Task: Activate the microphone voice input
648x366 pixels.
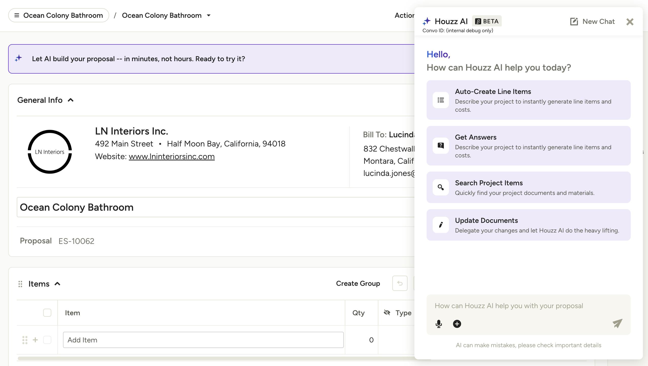Action: (439, 324)
